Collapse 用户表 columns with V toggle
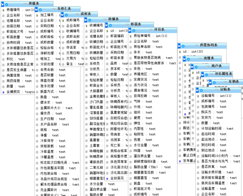 192,67
